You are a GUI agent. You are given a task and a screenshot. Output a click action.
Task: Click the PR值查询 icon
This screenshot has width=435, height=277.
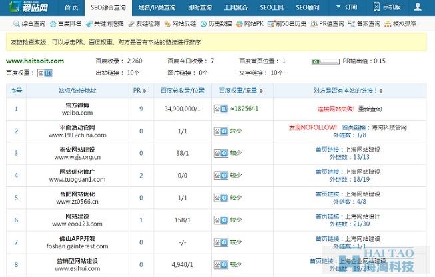314,24
